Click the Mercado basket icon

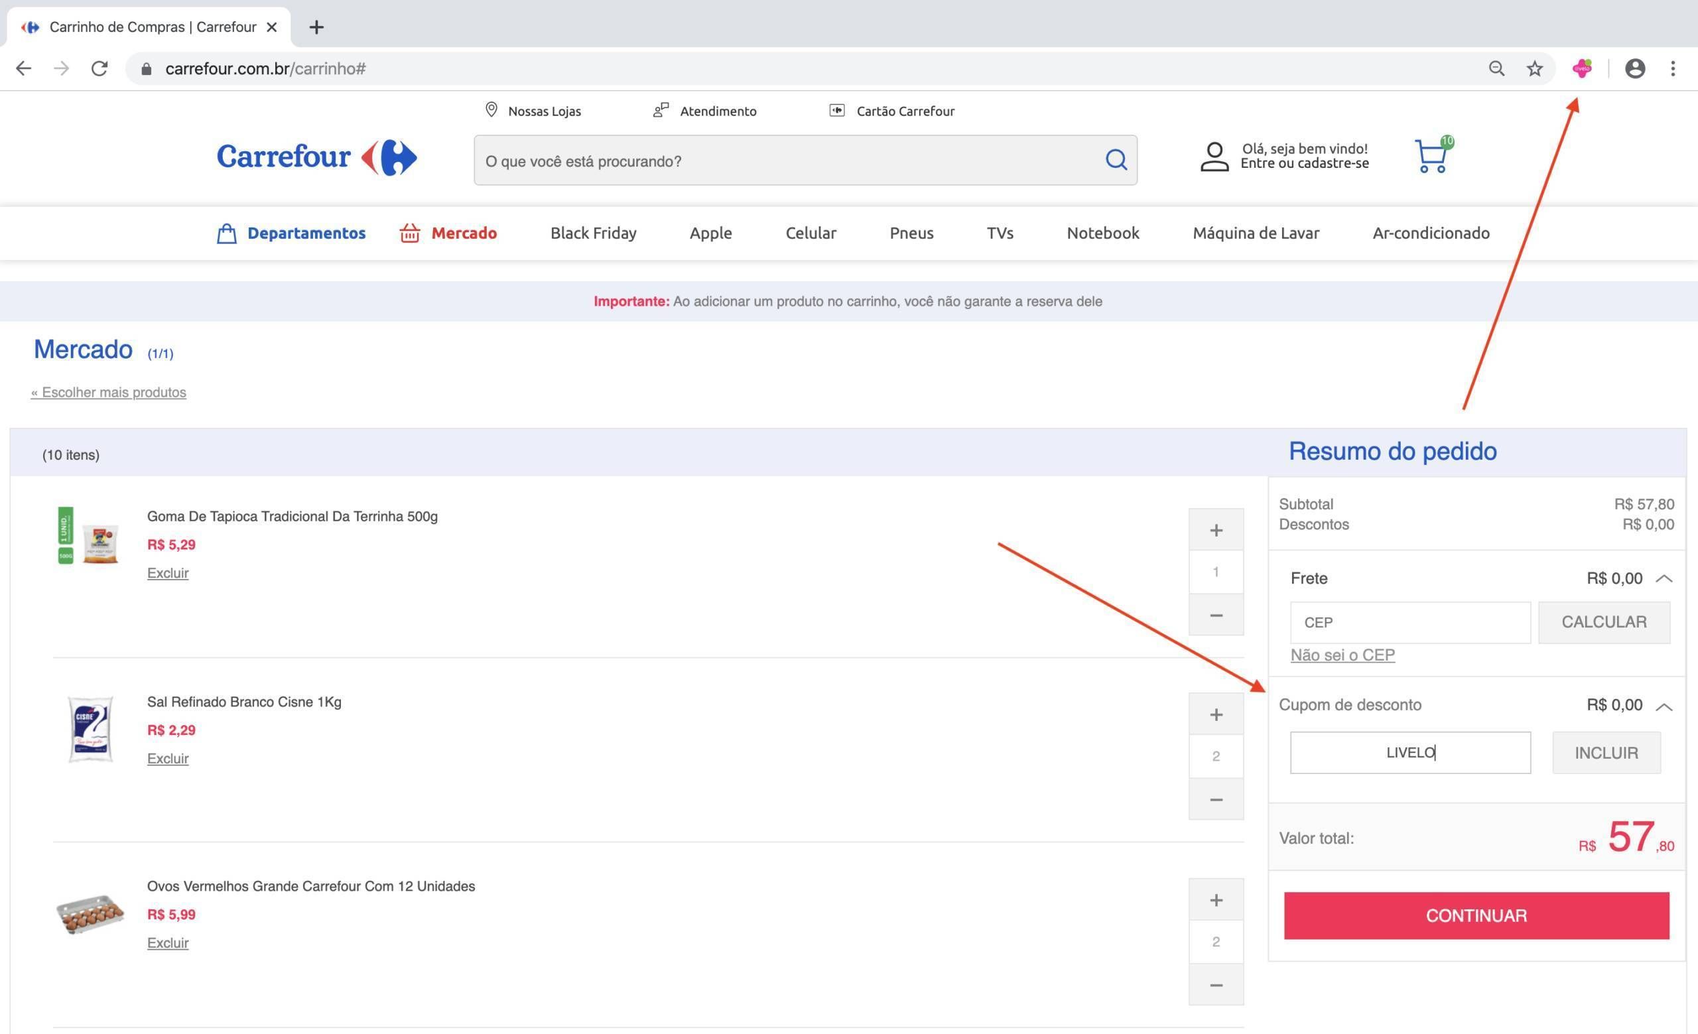(x=409, y=233)
